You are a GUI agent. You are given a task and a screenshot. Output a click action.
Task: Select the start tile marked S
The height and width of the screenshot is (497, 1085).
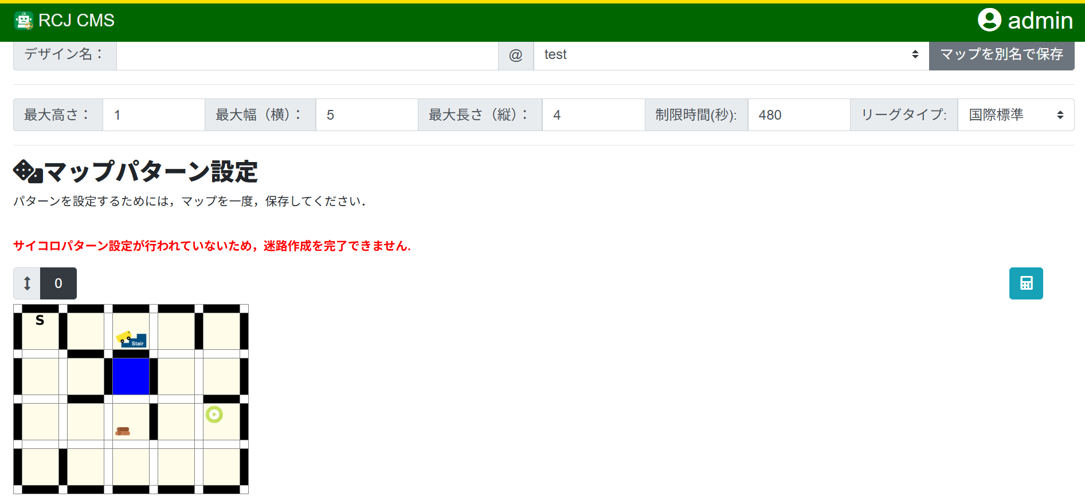(40, 331)
